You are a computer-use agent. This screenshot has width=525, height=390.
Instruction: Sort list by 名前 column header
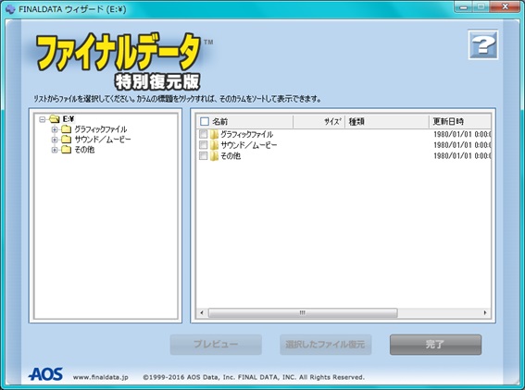pyautogui.click(x=244, y=121)
